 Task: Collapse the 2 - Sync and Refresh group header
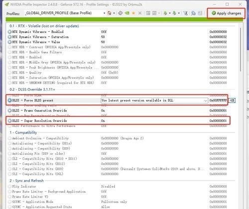coord(26,181)
